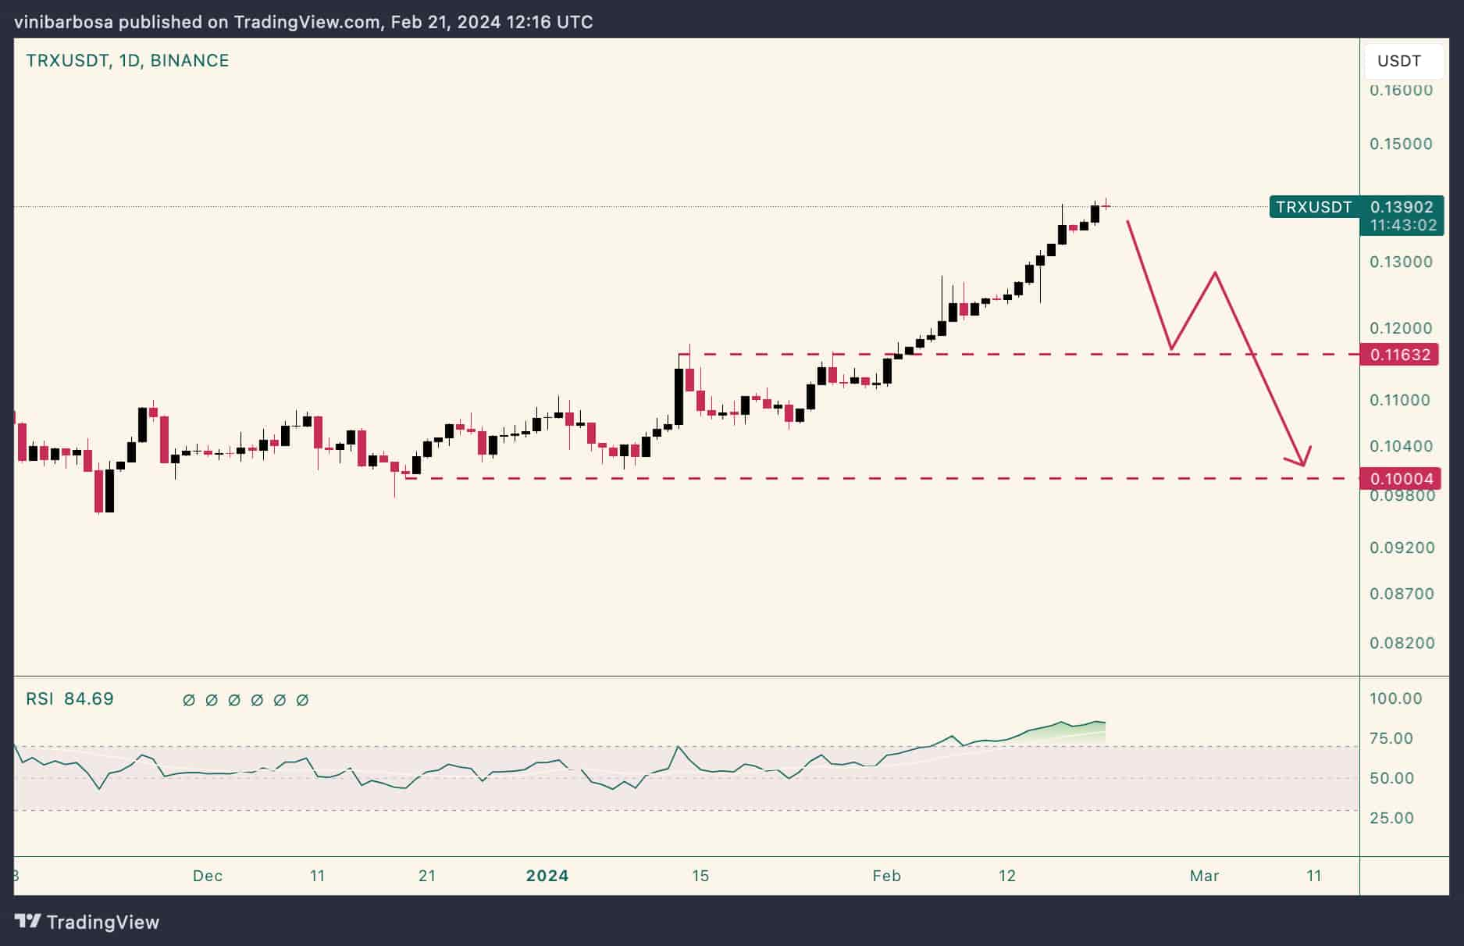Click the RSI 25.00 scale label
1464x946 pixels.
(1392, 818)
